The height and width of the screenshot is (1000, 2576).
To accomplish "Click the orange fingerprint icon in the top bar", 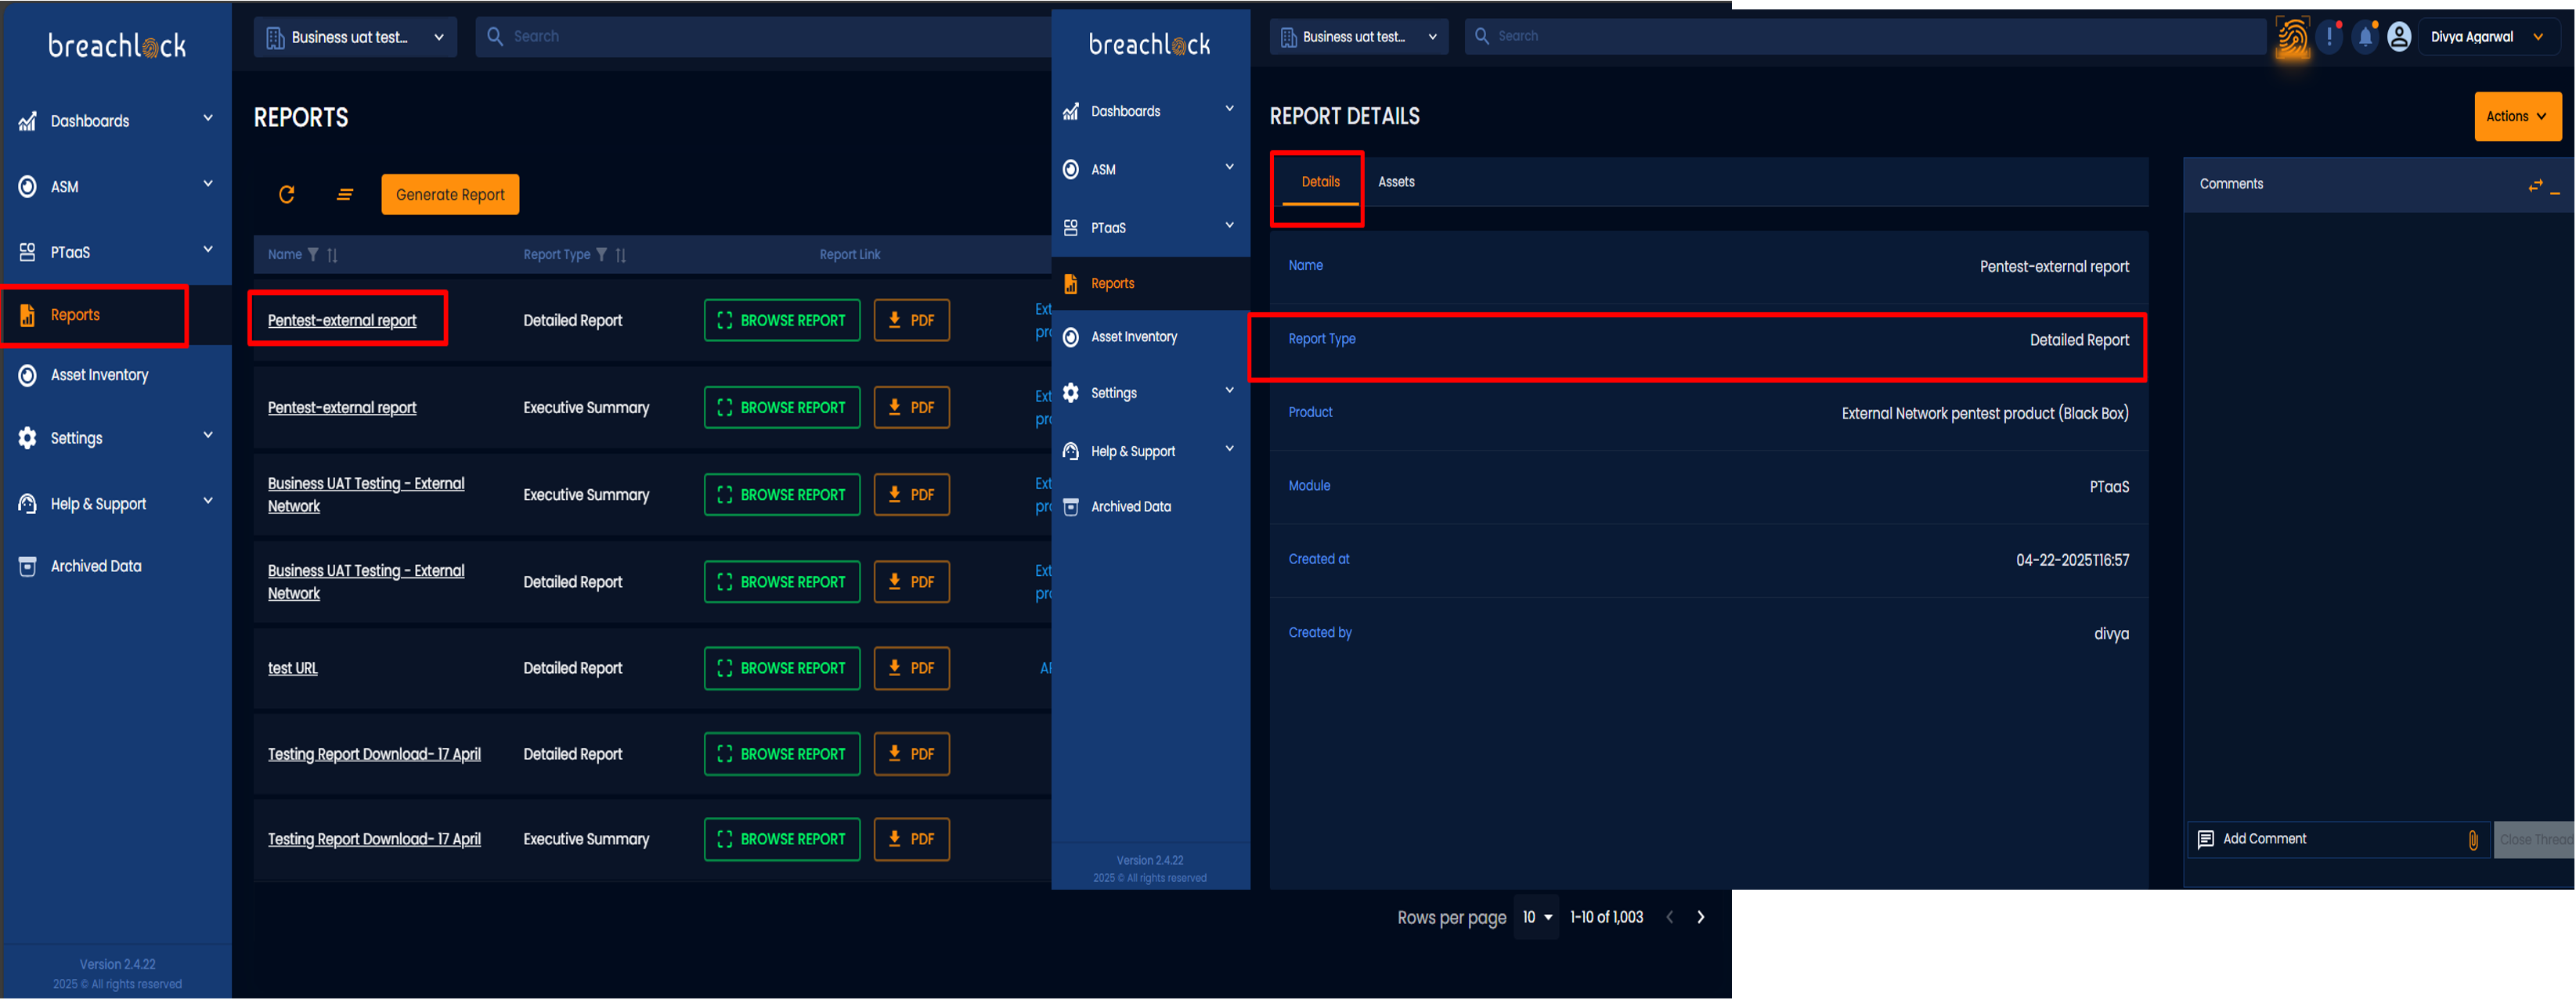I will coord(2293,38).
